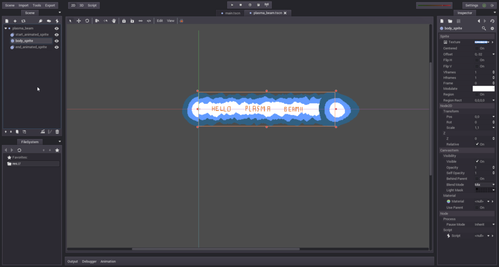The height and width of the screenshot is (267, 499).
Task: Open the Texture dropdown arrow
Action: click(488, 42)
